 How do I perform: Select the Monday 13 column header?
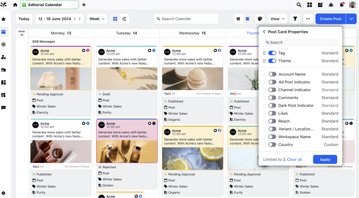pyautogui.click(x=61, y=33)
